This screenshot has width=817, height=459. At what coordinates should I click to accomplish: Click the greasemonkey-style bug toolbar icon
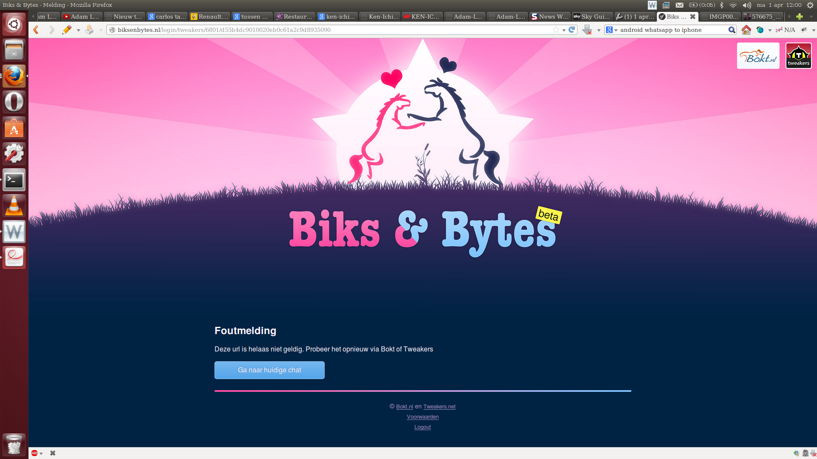coord(804,30)
